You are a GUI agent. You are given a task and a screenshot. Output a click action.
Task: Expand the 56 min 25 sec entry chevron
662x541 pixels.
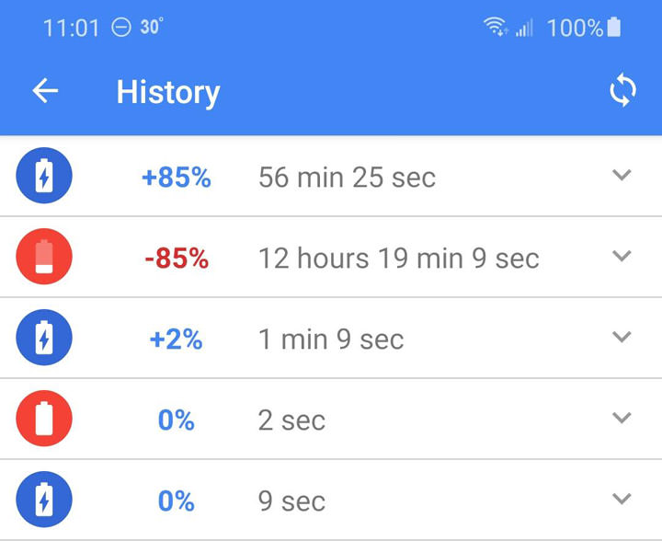(622, 176)
